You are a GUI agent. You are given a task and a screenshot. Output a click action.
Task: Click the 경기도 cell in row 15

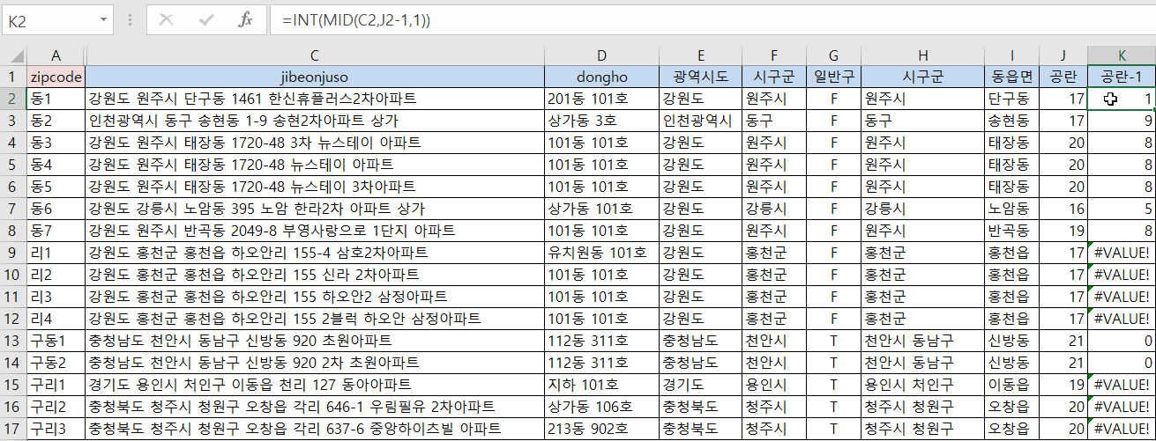pos(700,385)
